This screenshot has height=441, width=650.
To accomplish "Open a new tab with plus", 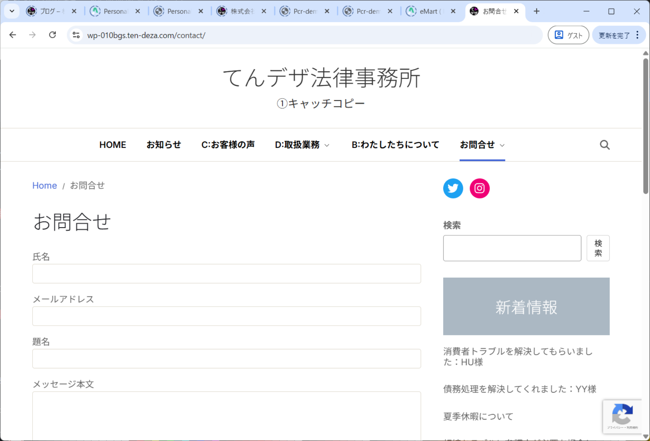I will click(536, 11).
